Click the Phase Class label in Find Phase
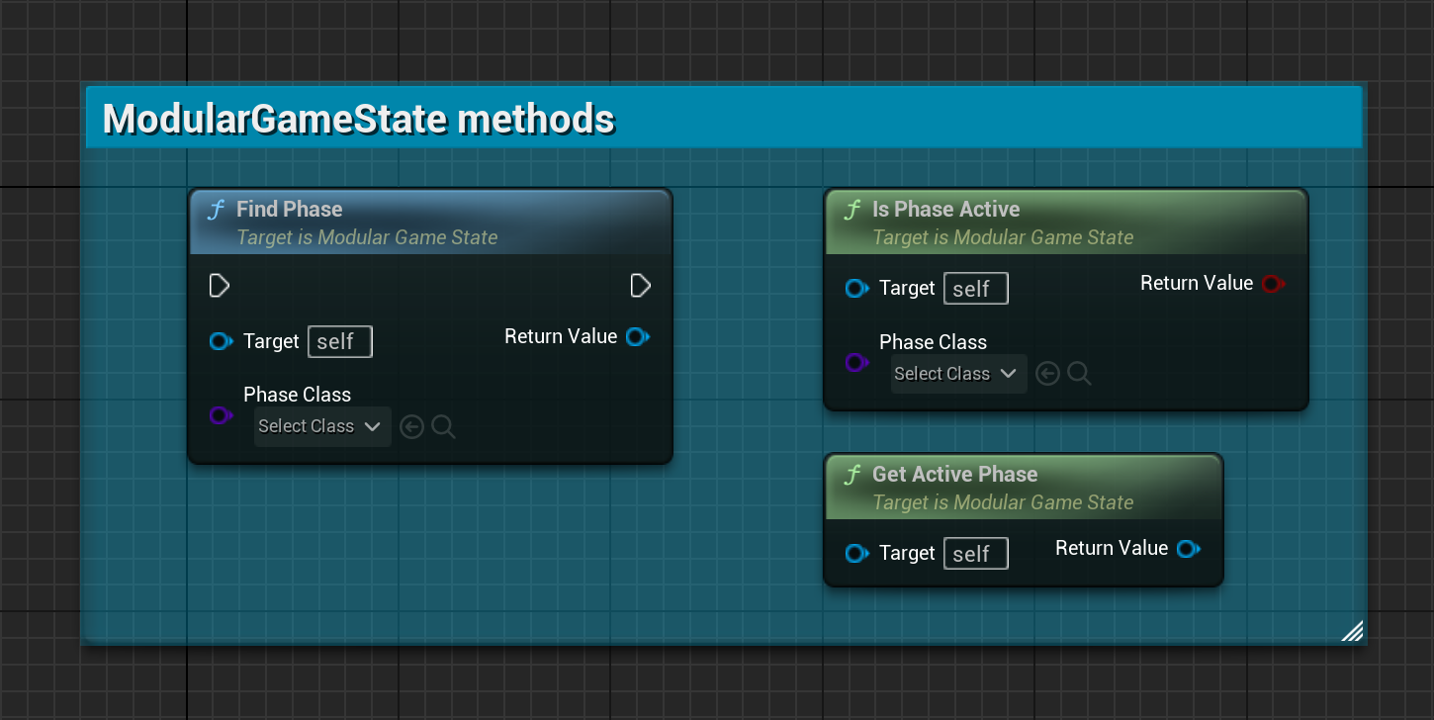 (x=297, y=395)
